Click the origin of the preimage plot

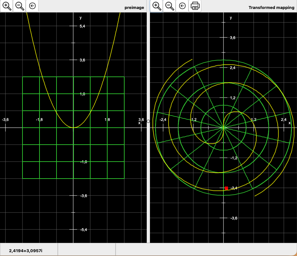[x=73, y=128]
